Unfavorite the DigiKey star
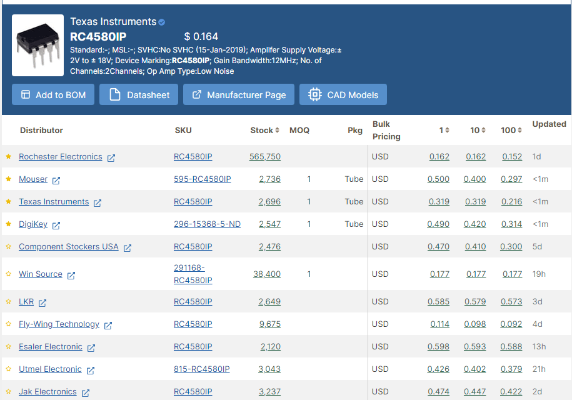The height and width of the screenshot is (400, 572). click(x=8, y=224)
